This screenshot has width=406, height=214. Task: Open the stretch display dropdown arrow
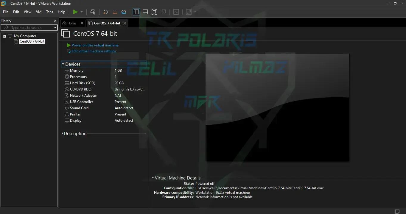point(195,12)
